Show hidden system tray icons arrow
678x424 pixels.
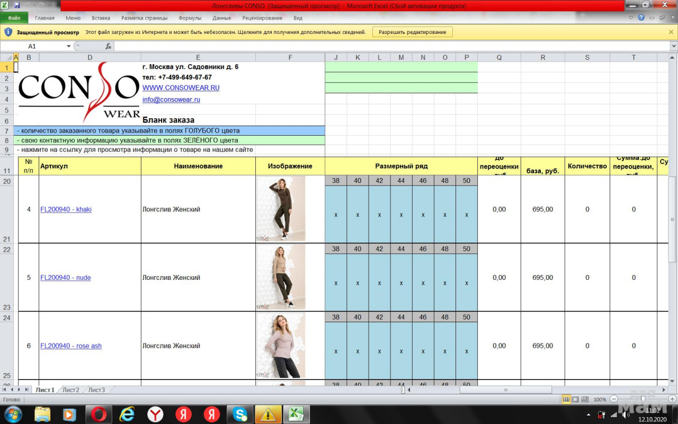589,414
